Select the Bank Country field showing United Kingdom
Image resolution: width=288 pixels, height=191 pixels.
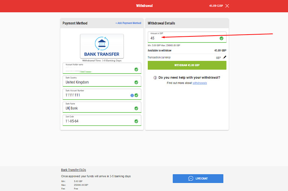(x=96, y=82)
